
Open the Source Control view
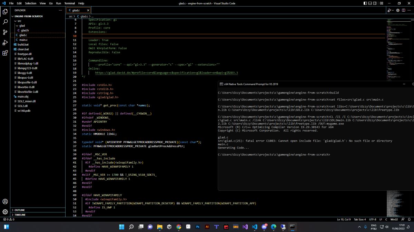[x=5, y=32]
